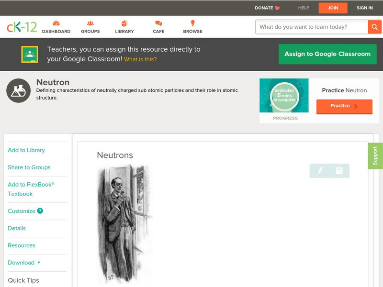
Task: Click the HELP link
Action: coord(304,8)
